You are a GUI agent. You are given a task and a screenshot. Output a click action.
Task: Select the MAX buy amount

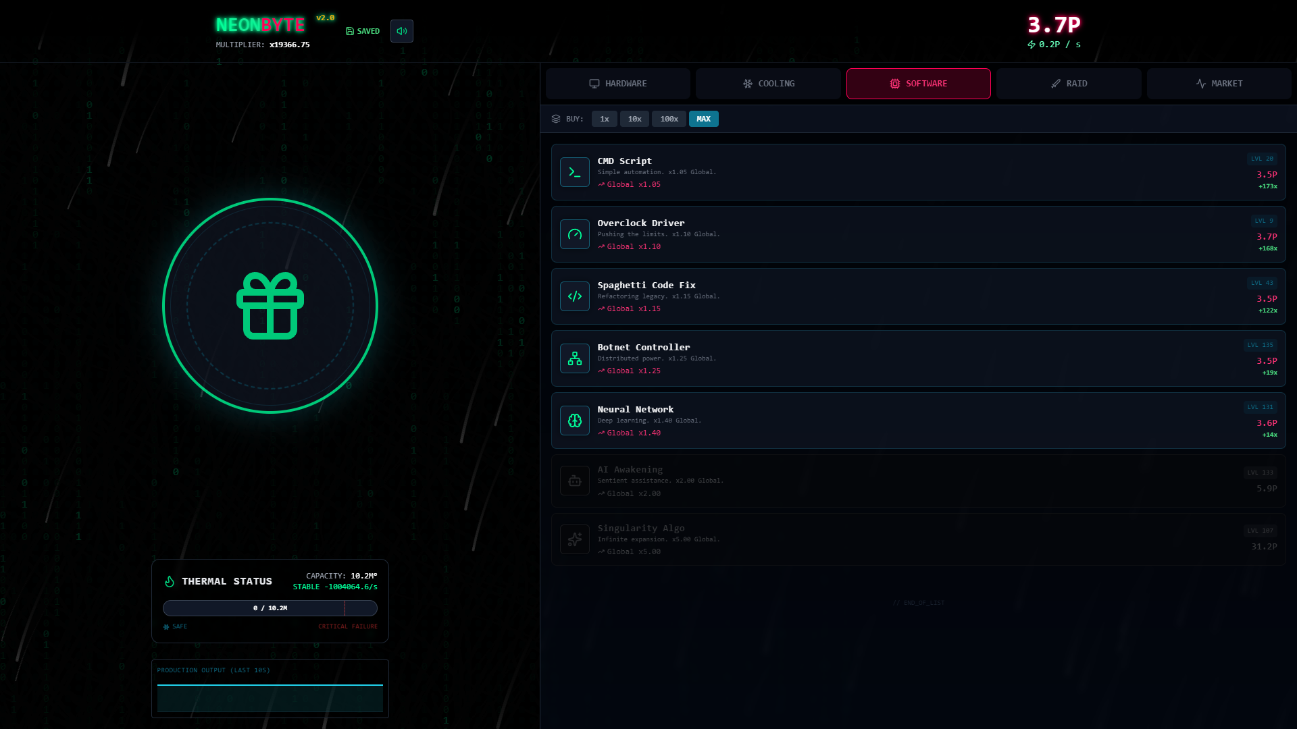703,119
